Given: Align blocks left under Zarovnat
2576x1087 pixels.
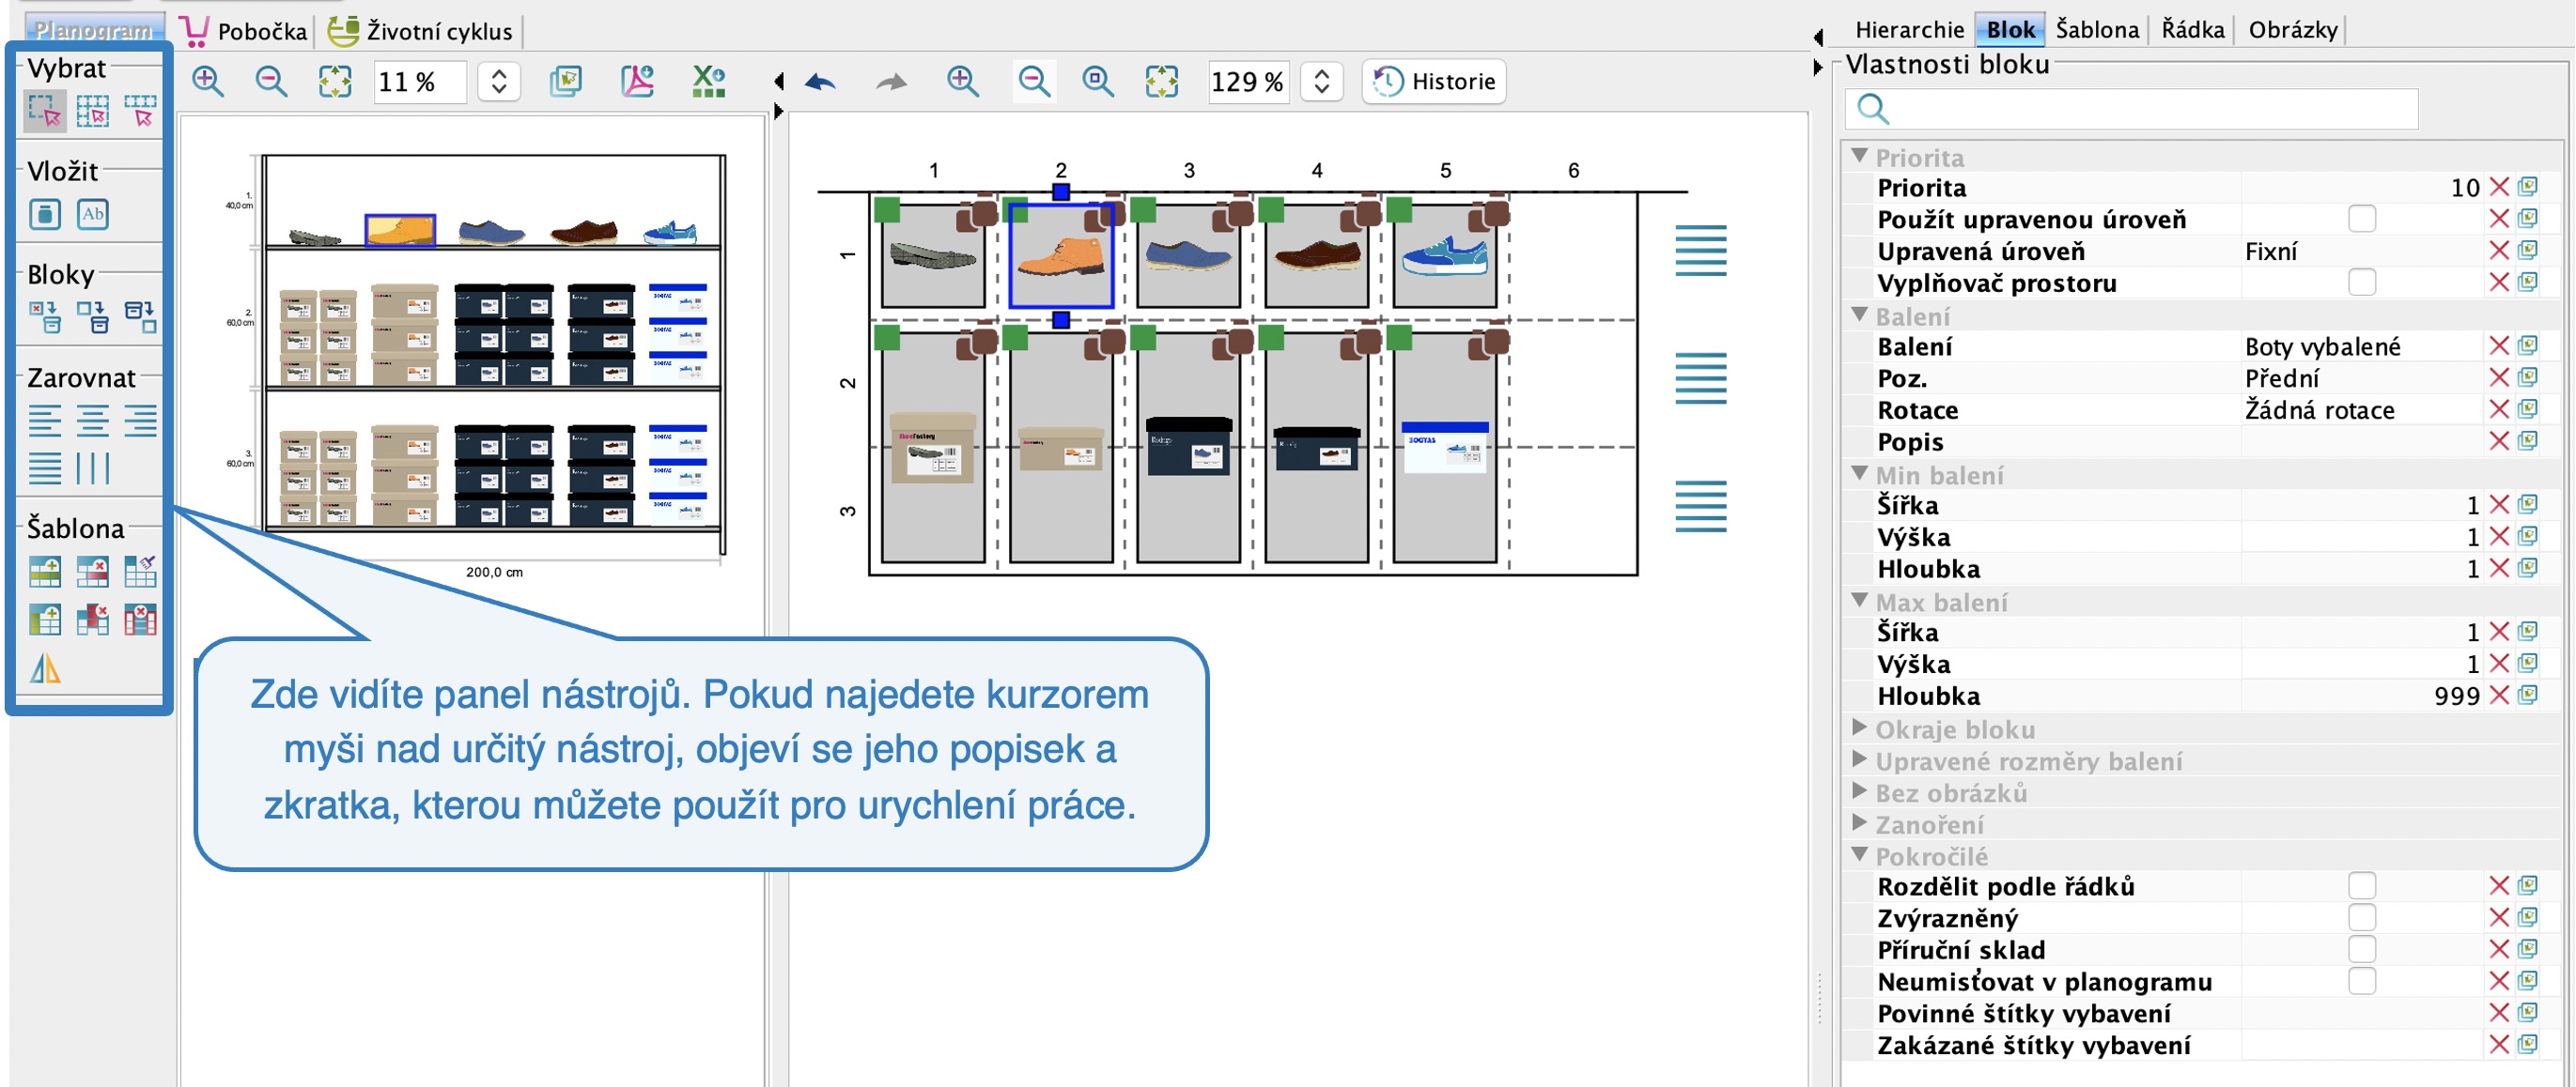Looking at the screenshot, I should coord(45,421).
